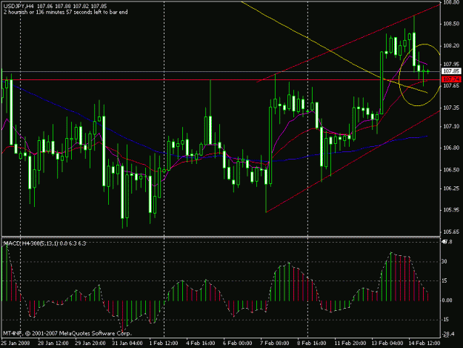Click the 107.95 price axis label

[x=451, y=64]
